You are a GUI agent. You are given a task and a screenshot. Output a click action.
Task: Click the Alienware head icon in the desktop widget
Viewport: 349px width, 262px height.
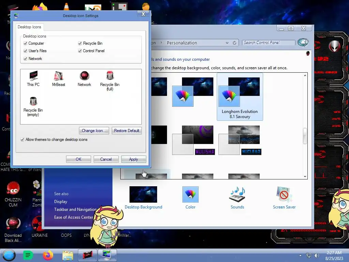coord(334,46)
